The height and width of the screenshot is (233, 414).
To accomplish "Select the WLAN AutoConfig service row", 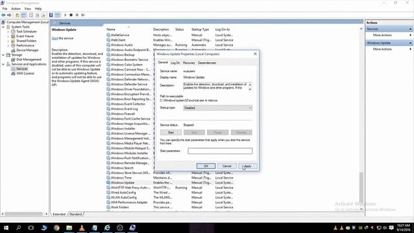I will [x=169, y=197].
